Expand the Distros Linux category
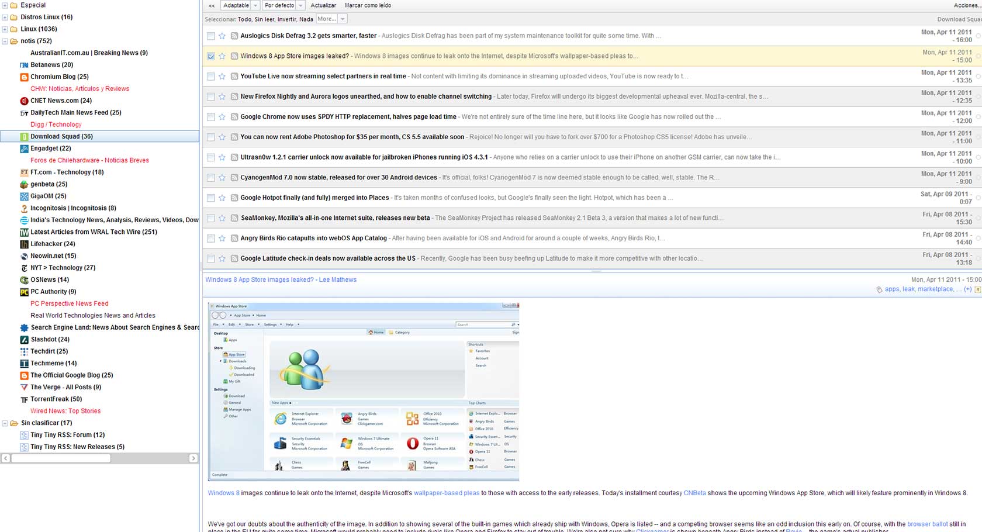The image size is (982, 532). [5, 17]
